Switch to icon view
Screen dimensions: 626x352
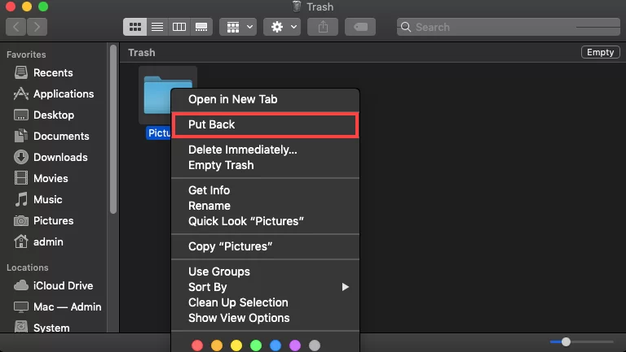[135, 27]
